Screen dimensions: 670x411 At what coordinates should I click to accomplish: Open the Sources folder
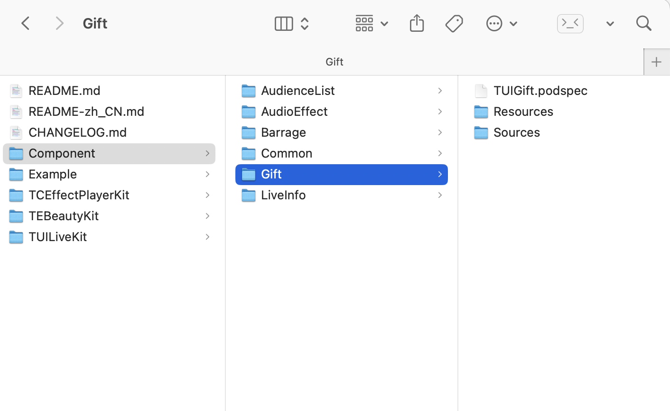pyautogui.click(x=516, y=132)
